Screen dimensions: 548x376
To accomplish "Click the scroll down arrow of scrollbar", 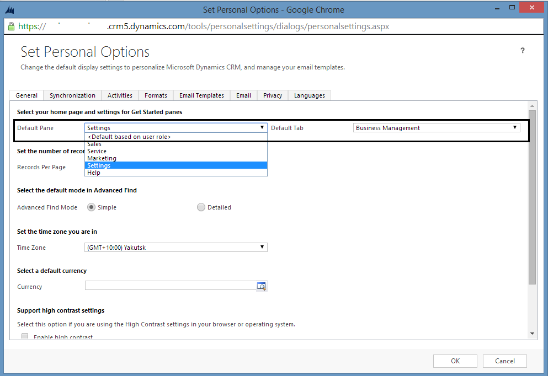I will tap(532, 334).
